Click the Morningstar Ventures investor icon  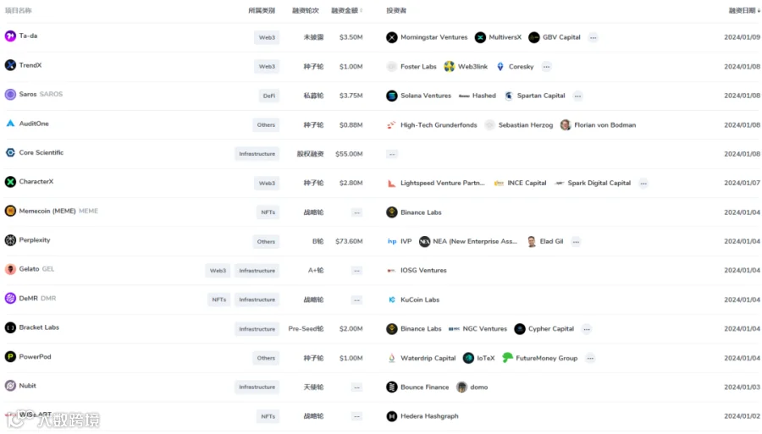tap(392, 37)
